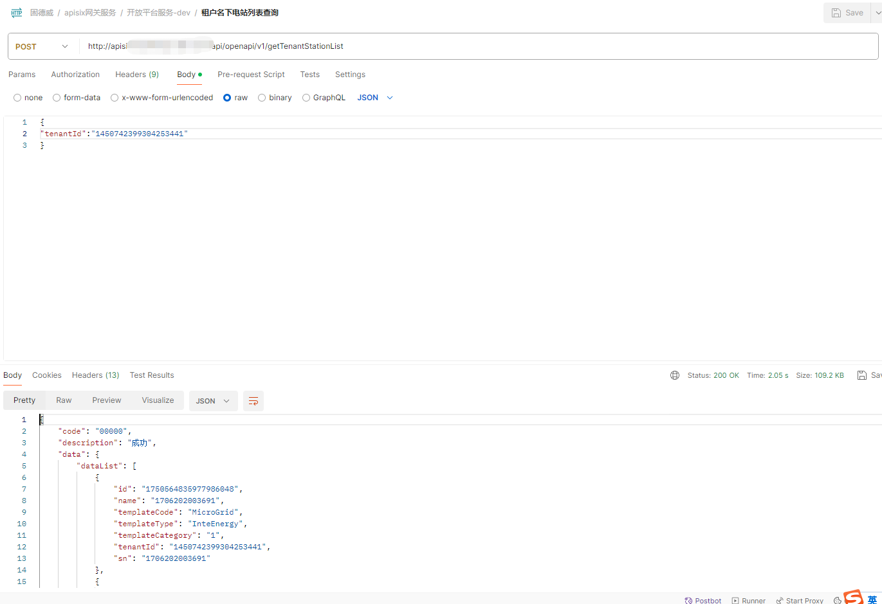
Task: Open the POST method dropdown
Action: coord(42,46)
